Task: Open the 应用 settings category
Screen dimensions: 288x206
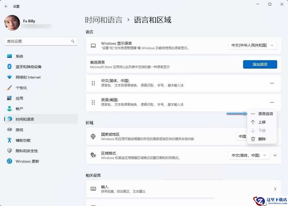Action: click(41, 98)
